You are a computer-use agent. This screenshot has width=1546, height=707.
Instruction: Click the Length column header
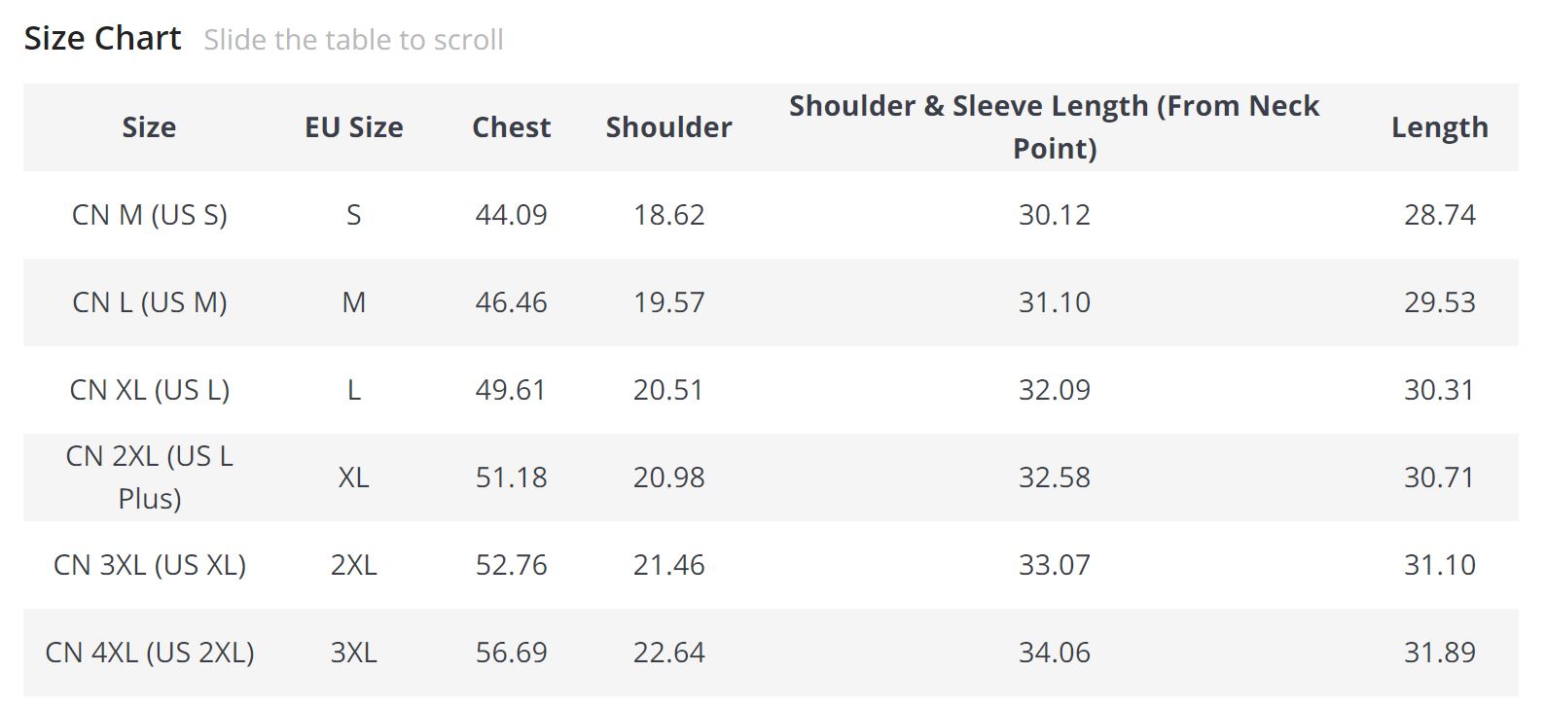[x=1439, y=127]
